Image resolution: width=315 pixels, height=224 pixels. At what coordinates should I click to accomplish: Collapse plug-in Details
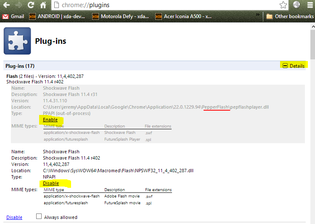[294, 66]
